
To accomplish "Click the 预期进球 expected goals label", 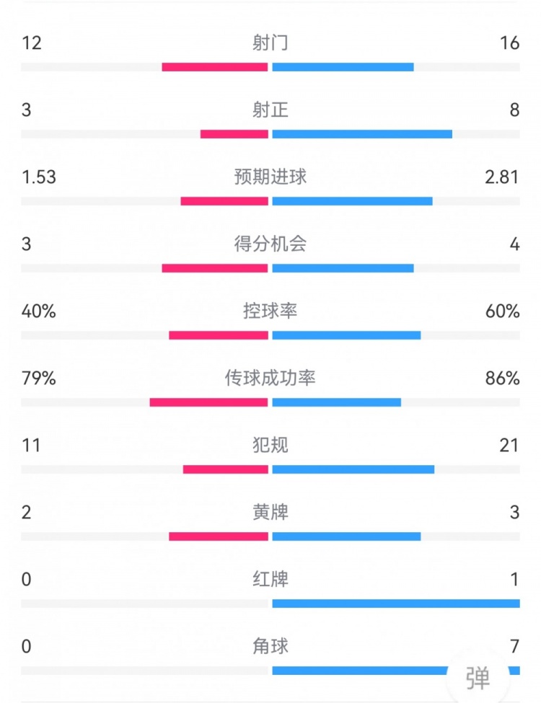I will pyautogui.click(x=270, y=177).
